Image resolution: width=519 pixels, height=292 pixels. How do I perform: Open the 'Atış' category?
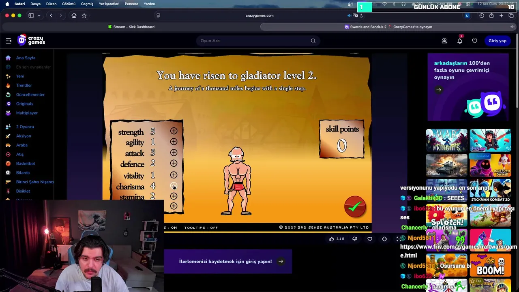tap(20, 154)
